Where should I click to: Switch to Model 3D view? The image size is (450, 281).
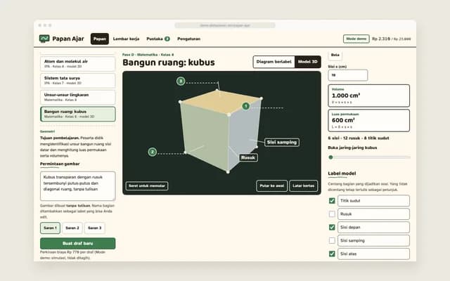pyautogui.click(x=308, y=62)
